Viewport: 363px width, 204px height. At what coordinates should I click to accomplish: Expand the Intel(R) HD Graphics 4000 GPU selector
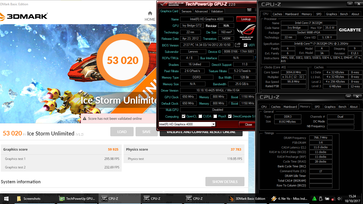[x=213, y=124]
